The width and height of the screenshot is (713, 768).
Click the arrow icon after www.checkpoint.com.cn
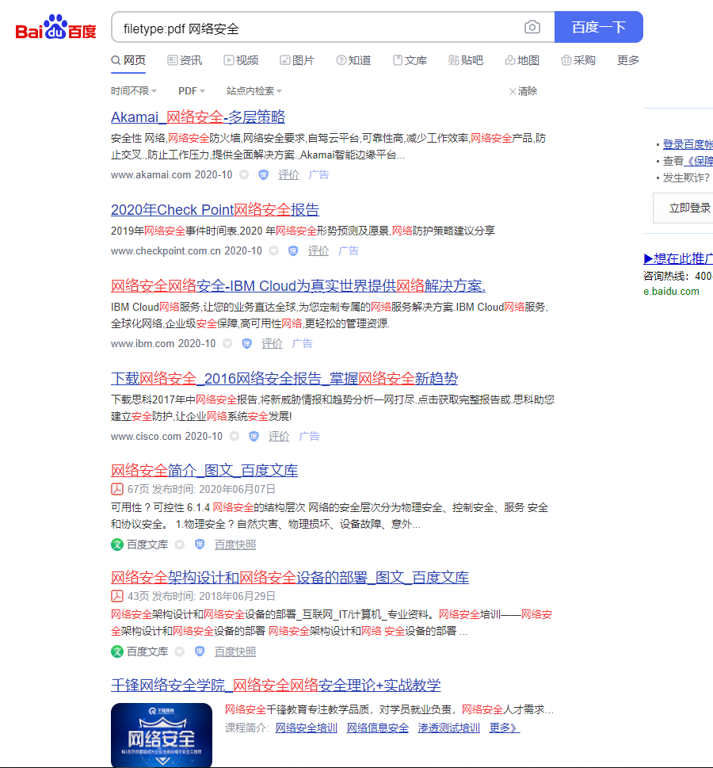274,250
